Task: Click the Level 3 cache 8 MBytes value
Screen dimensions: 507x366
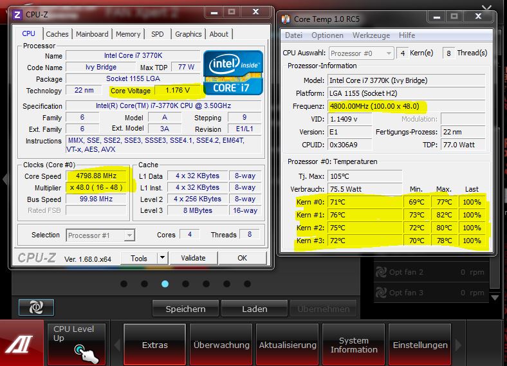Action: click(x=198, y=210)
